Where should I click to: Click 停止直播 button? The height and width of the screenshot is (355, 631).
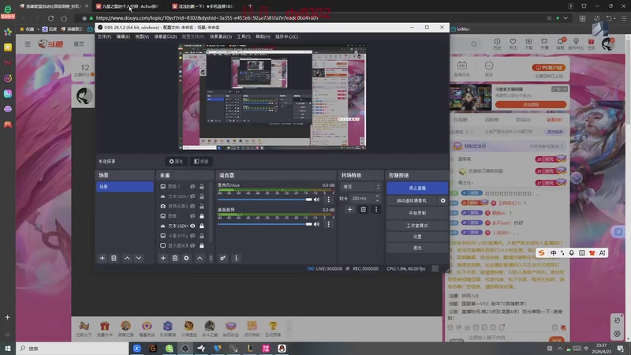[x=417, y=188]
